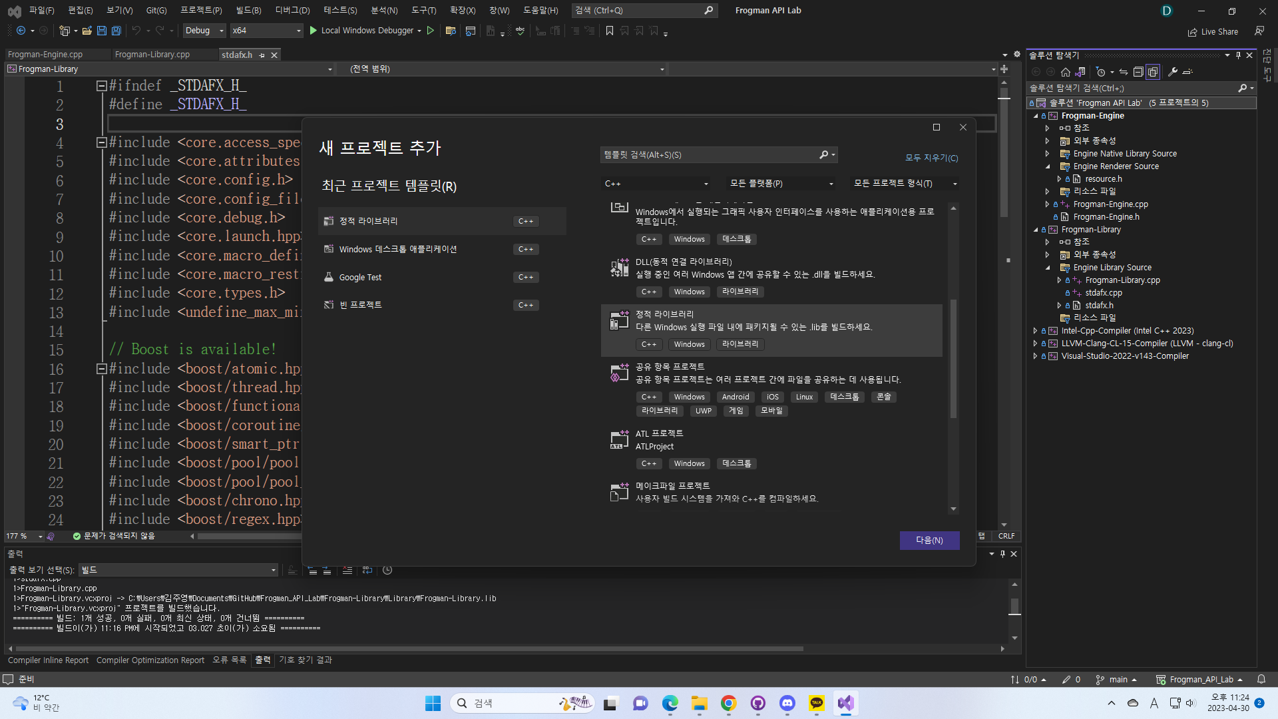Collapse the Frogman-Engine project node
The width and height of the screenshot is (1278, 719).
(1035, 116)
